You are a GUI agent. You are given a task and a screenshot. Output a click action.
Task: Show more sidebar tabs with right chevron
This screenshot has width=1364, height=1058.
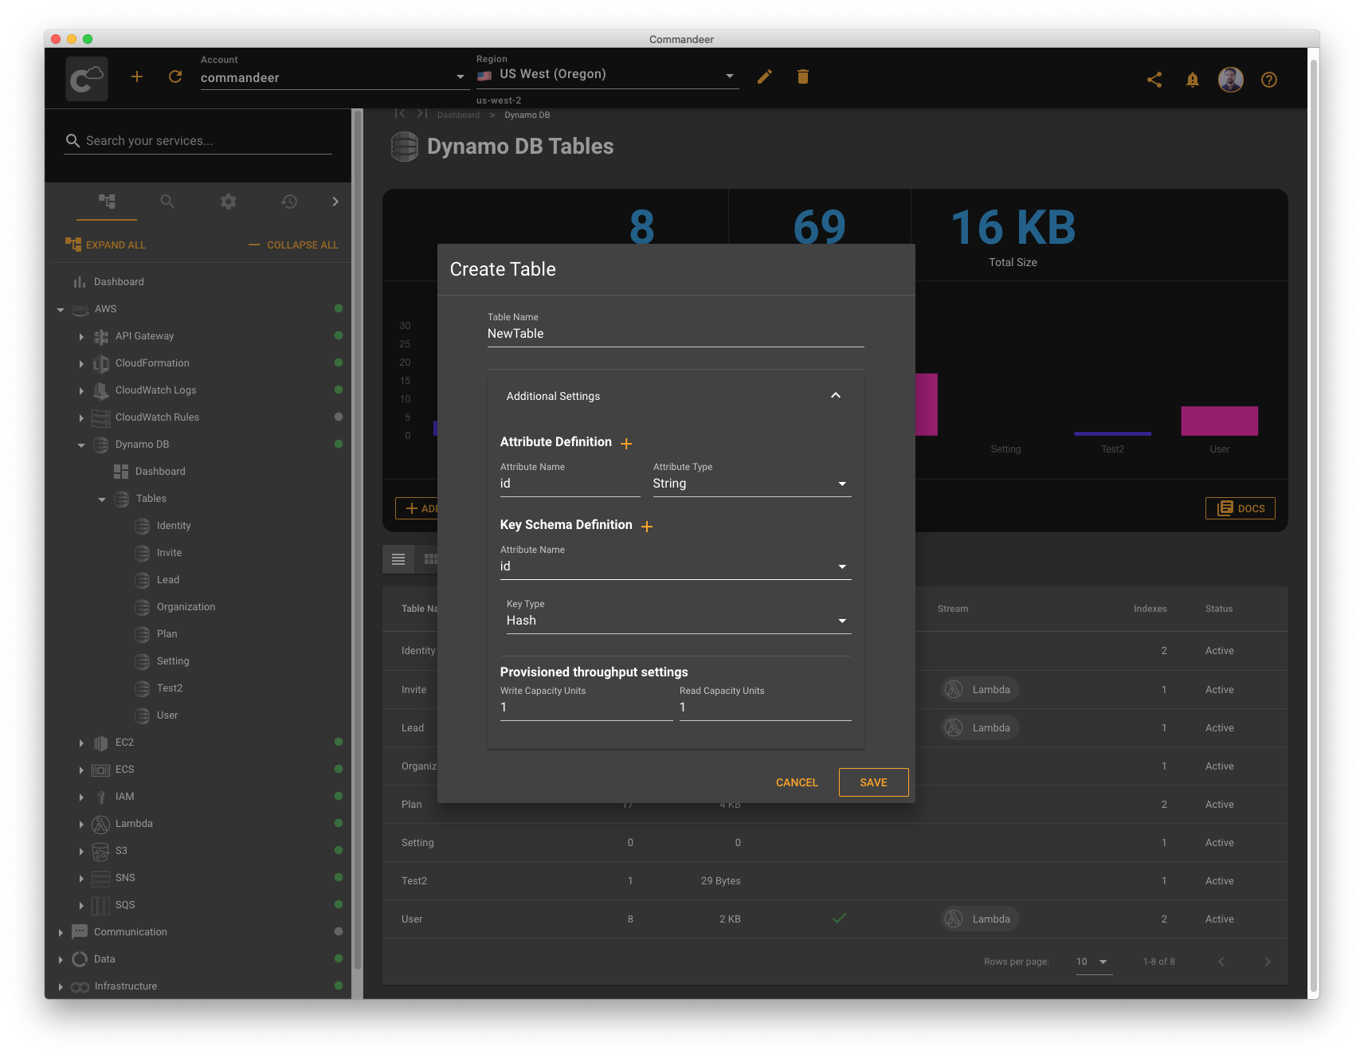[335, 202]
